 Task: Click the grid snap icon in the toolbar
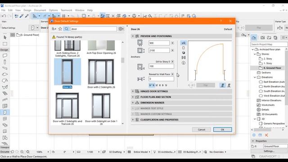(x=64, y=16)
